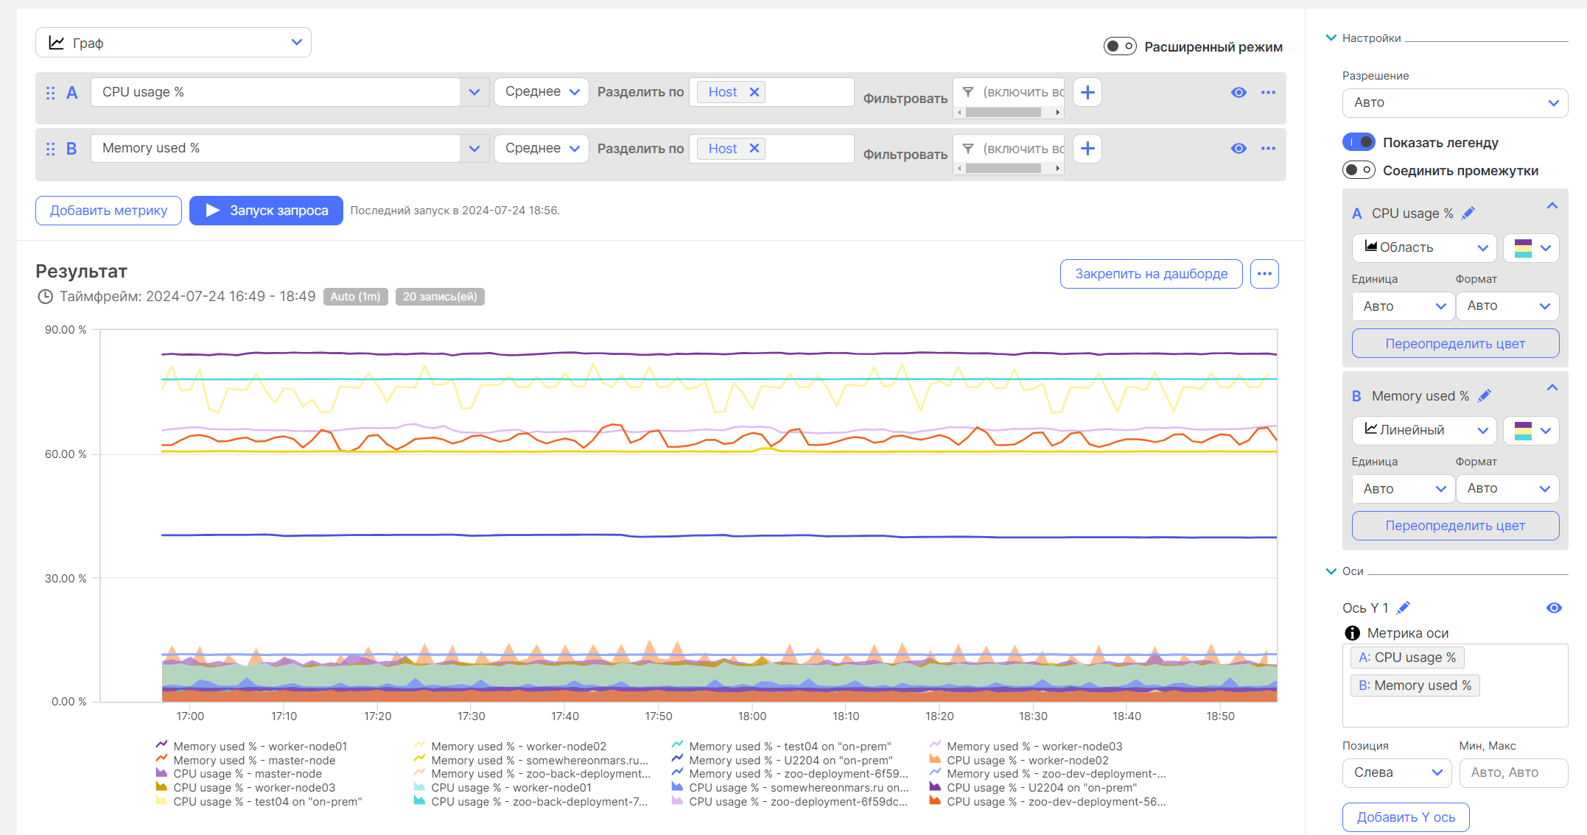The height and width of the screenshot is (835, 1587).
Task: Click the drag handle of metric A
Action: (50, 93)
